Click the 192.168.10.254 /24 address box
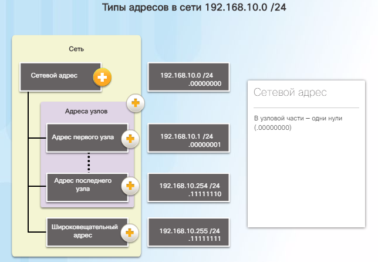The height and width of the screenshot is (262, 378). coord(188,187)
